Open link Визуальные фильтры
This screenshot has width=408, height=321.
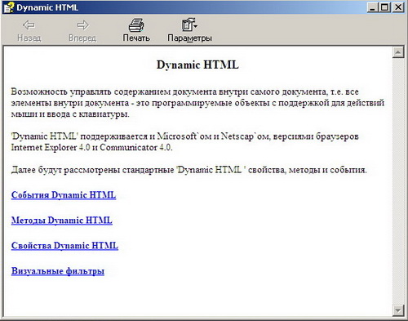58,271
